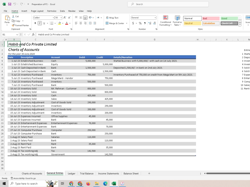Open the Calibri font name dropdown
The height and width of the screenshot is (187, 250).
coord(53,18)
